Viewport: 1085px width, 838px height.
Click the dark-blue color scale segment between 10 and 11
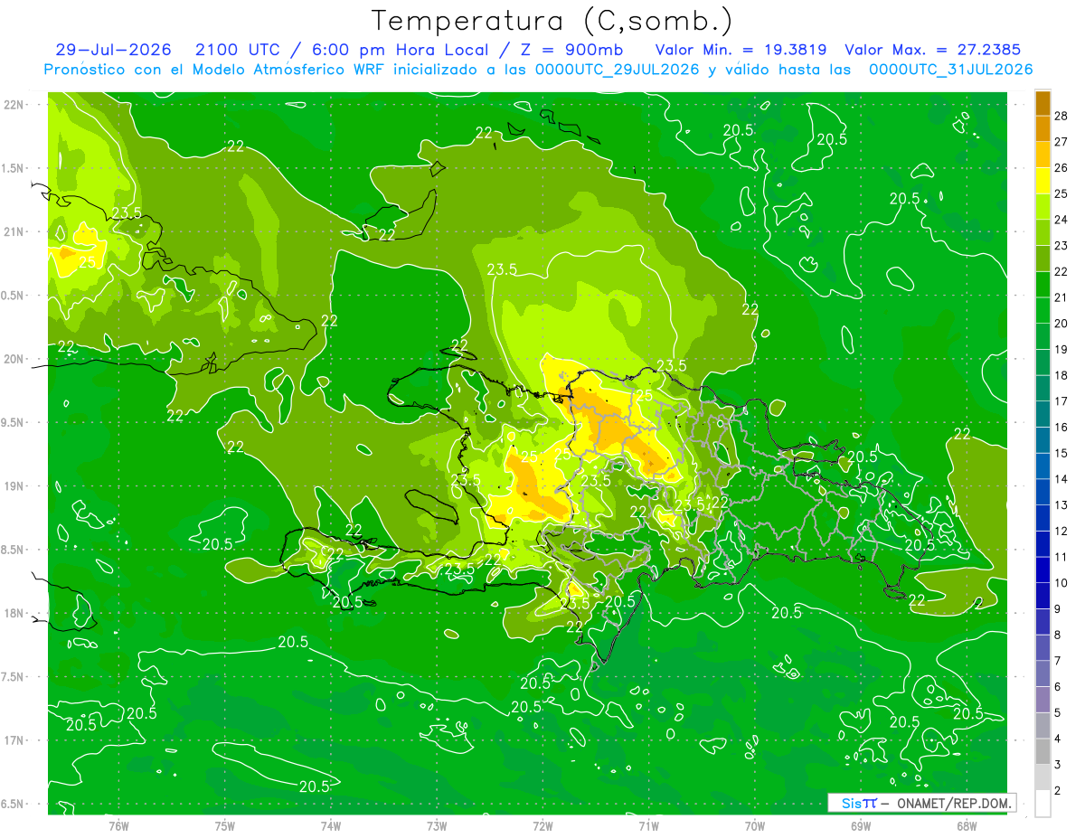tap(1043, 570)
